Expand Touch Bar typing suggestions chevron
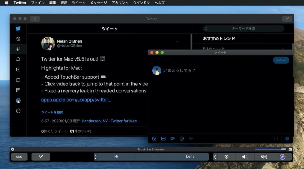 96,157
